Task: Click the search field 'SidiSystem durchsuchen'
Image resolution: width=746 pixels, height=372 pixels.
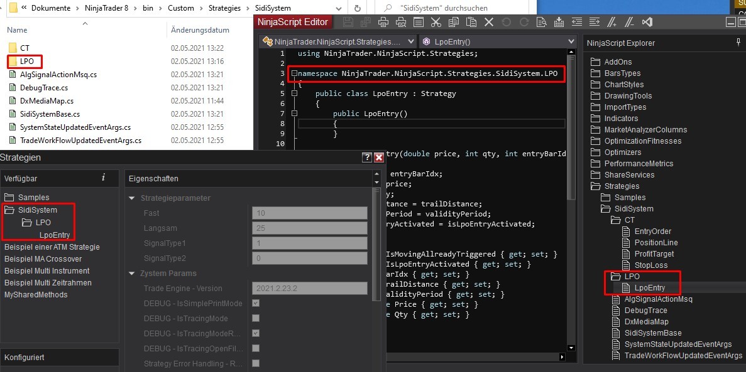Action: click(452, 8)
